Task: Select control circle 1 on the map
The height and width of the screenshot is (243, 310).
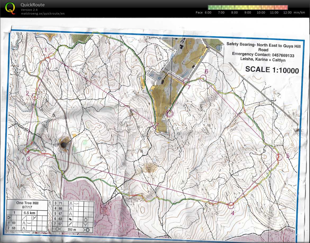Action: click(x=52, y=56)
